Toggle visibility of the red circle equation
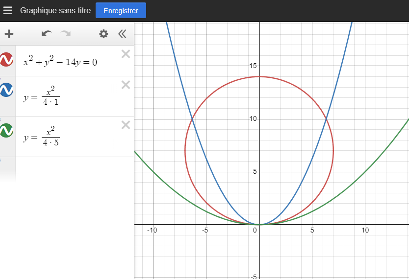 (x=6, y=60)
